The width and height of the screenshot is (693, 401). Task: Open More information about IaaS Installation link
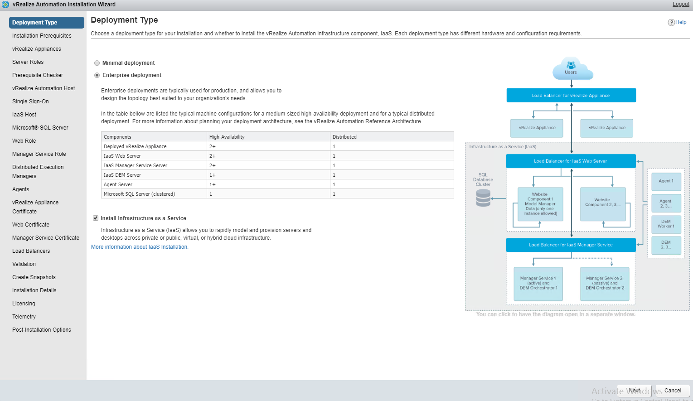[140, 247]
